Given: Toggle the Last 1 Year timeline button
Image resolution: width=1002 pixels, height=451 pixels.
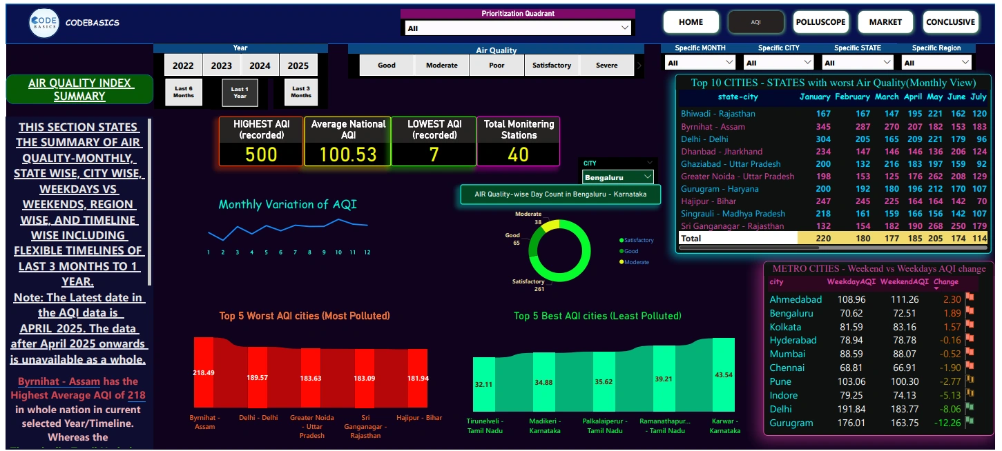Looking at the screenshot, I should coord(240,92).
